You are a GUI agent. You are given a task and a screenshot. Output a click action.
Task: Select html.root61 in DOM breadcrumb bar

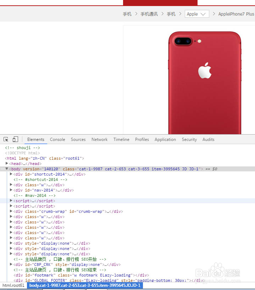point(13,285)
